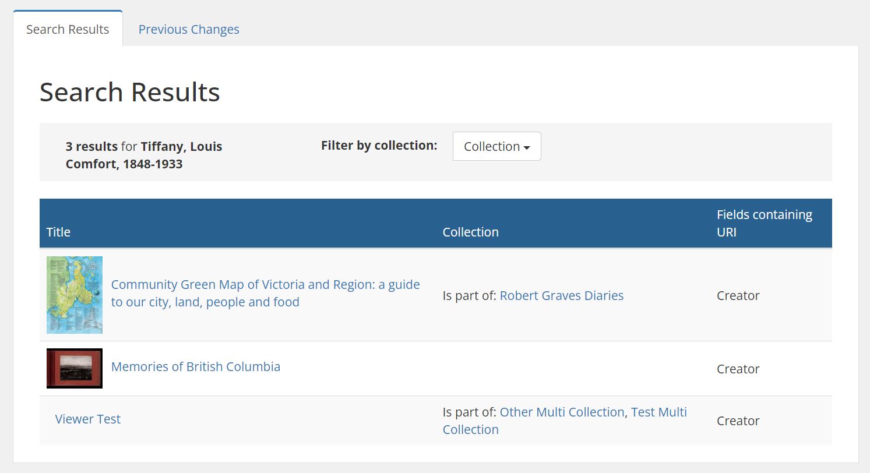
Task: Click the Title column header
Action: 58,232
